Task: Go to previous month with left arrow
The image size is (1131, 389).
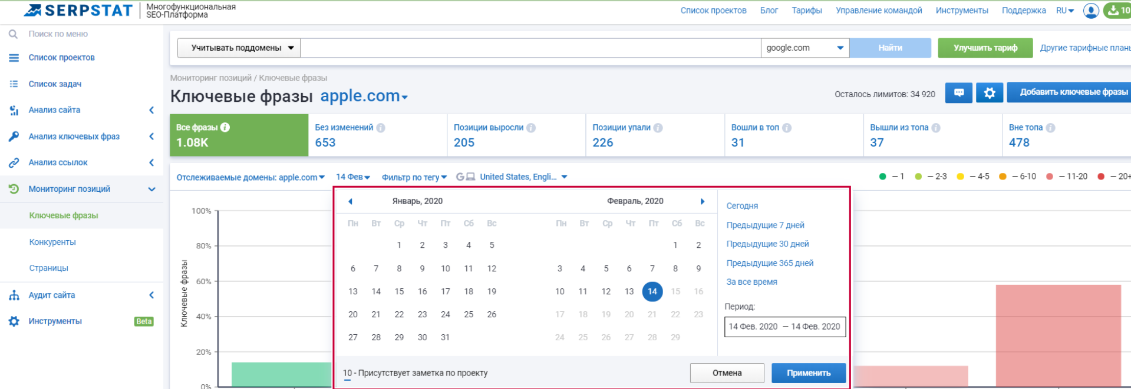Action: pyautogui.click(x=350, y=201)
